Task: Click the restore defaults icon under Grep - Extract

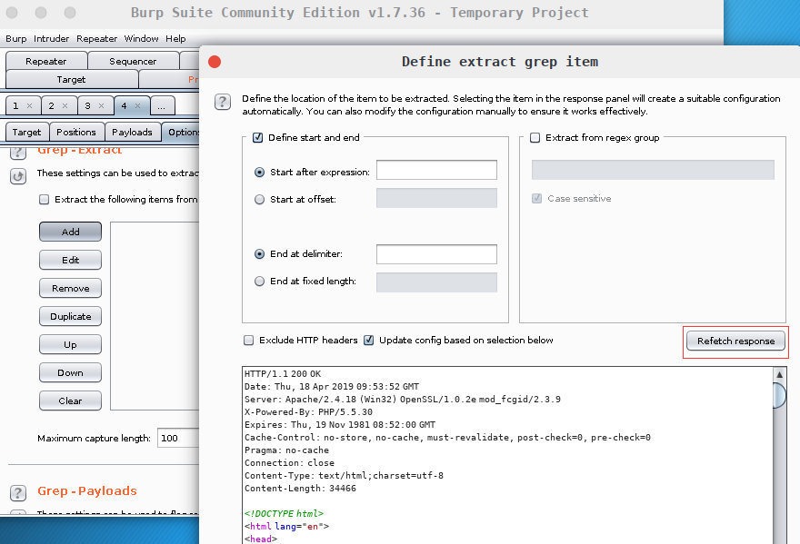Action: click(18, 176)
